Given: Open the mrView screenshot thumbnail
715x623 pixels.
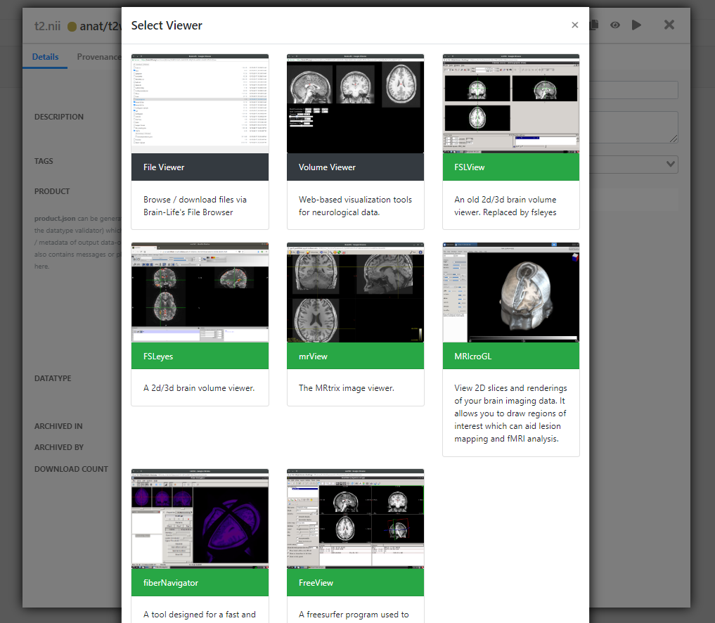Looking at the screenshot, I should coord(355,293).
